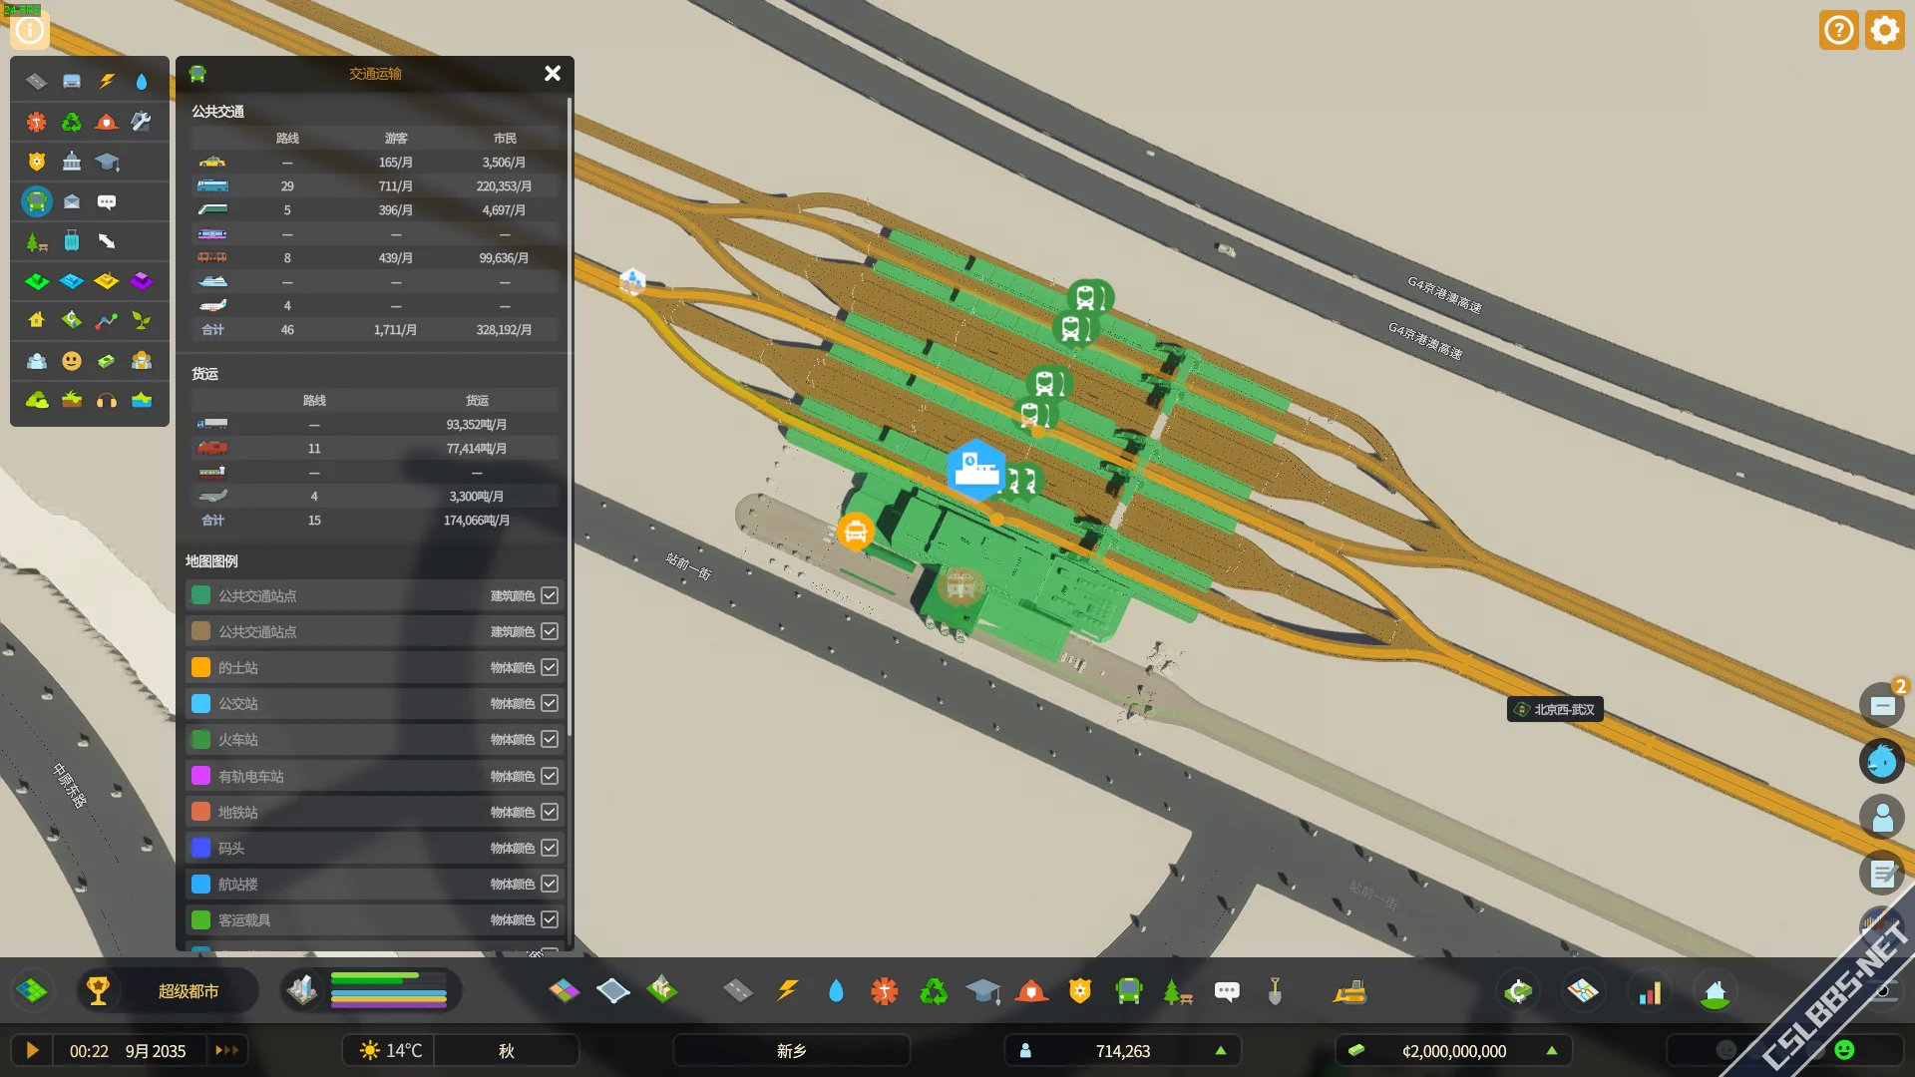1915x1077 pixels.
Task: Click the 超级都市 milestone button
Action: [x=188, y=991]
